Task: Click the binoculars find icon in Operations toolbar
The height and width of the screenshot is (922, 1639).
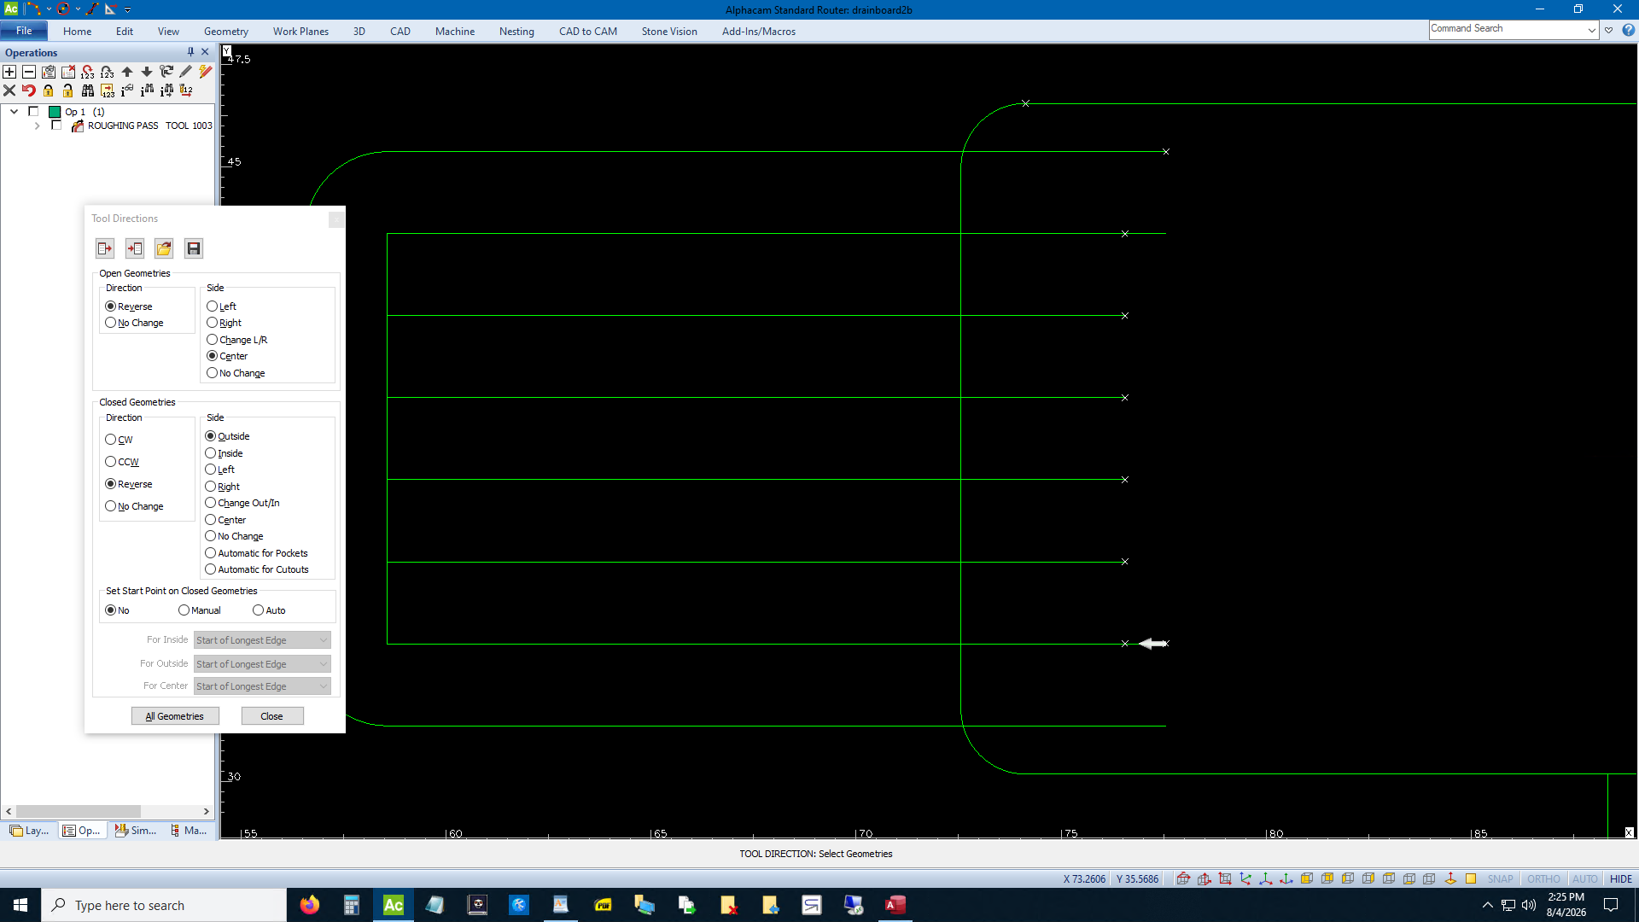Action: 88,90
